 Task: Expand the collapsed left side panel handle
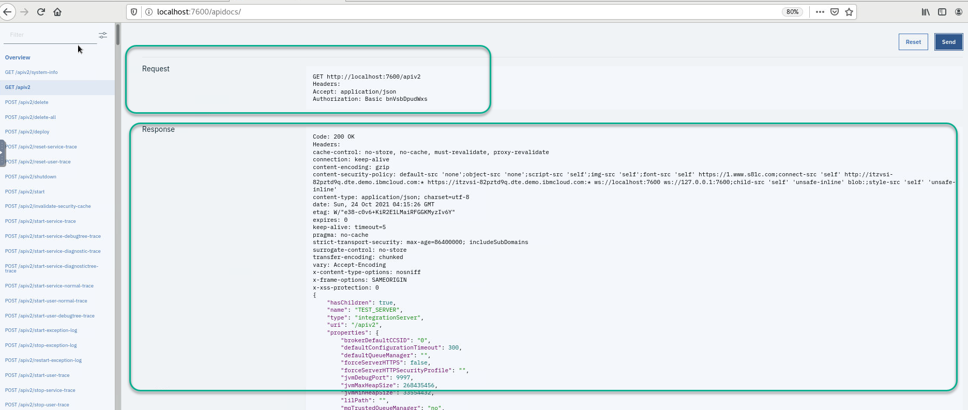[x=3, y=153]
